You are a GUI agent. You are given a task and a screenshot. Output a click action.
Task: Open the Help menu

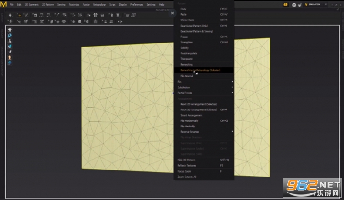(x=162, y=5)
